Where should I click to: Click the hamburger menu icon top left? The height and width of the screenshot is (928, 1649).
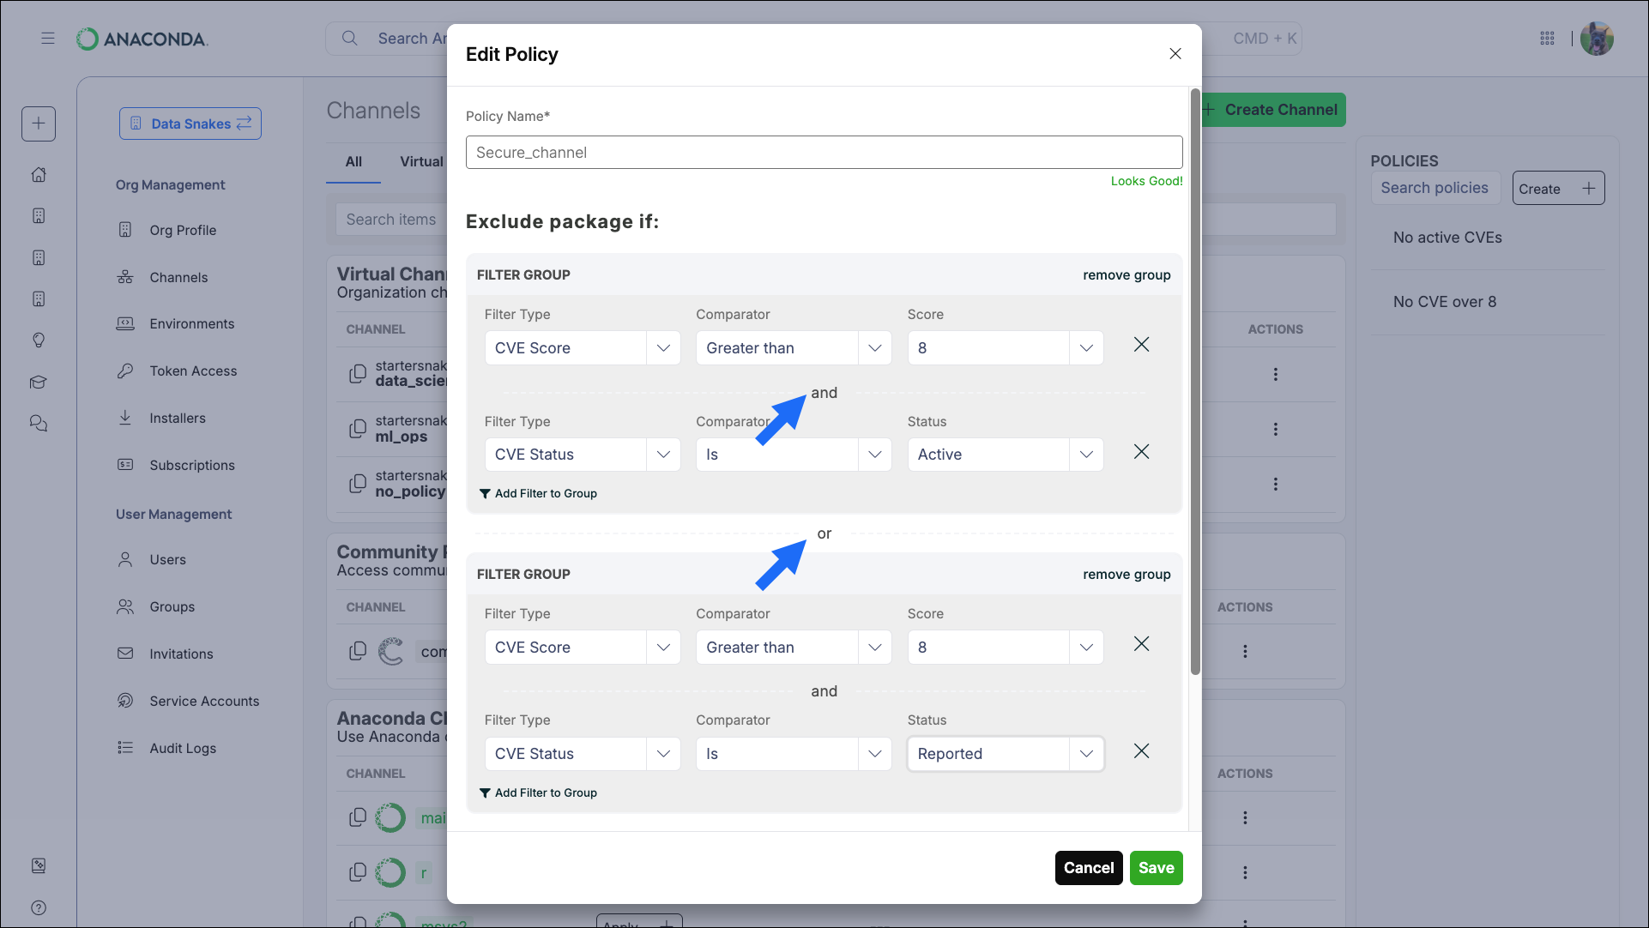(x=48, y=39)
